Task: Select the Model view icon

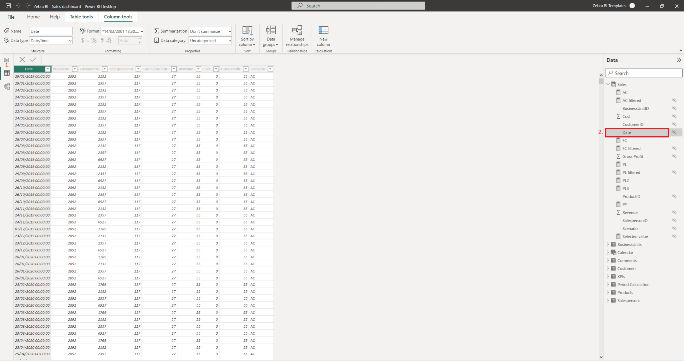Action: coord(6,86)
